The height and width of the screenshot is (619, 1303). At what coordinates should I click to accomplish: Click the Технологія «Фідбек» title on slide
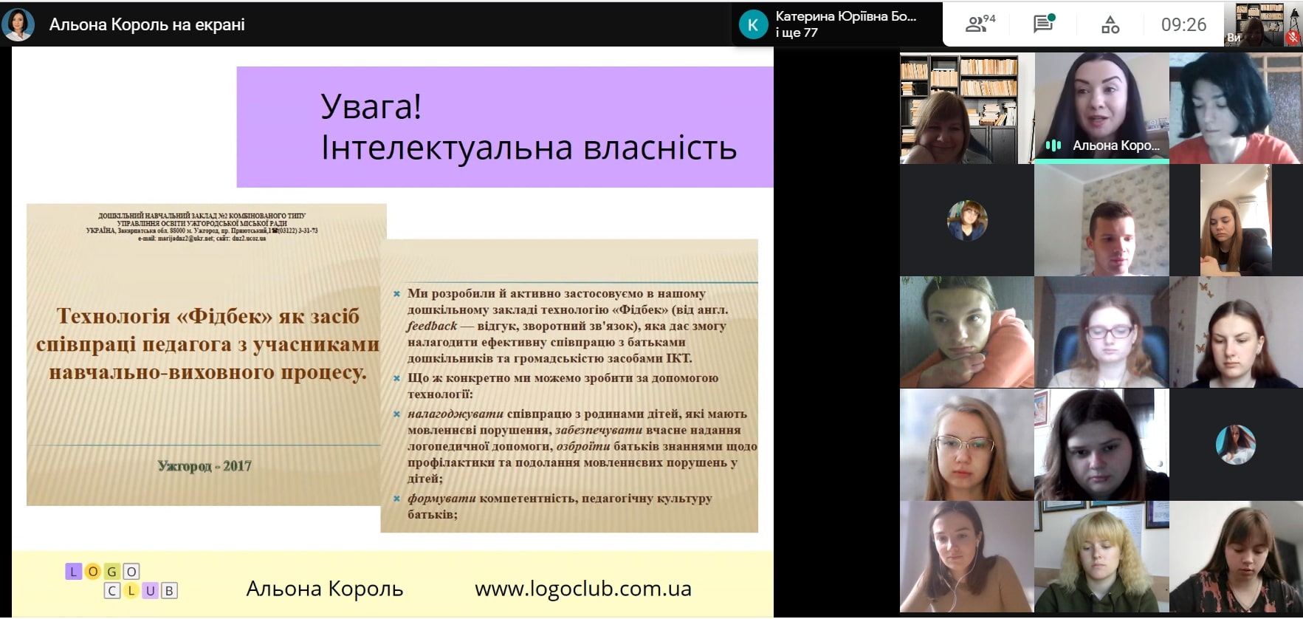207,343
